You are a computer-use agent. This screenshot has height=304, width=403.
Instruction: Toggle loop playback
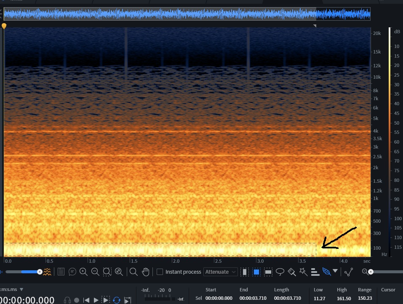pos(117,300)
